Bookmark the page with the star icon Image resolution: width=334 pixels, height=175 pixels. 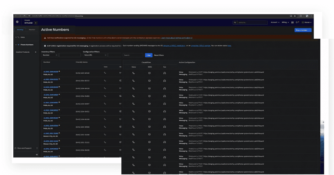tap(295, 16)
